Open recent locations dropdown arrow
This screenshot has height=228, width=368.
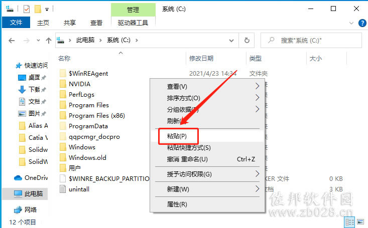point(38,41)
